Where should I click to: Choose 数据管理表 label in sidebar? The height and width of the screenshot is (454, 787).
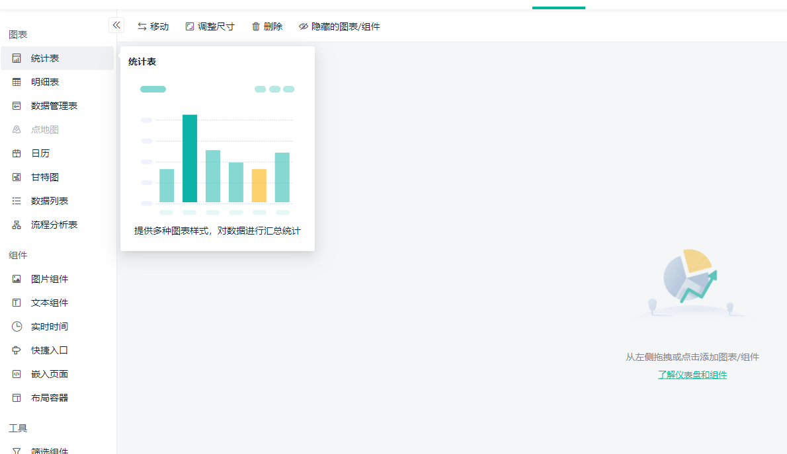point(54,106)
